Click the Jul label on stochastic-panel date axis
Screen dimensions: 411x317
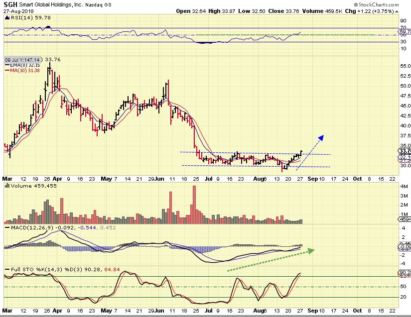208,311
